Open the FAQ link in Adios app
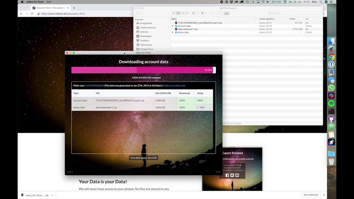 point(218,172)
